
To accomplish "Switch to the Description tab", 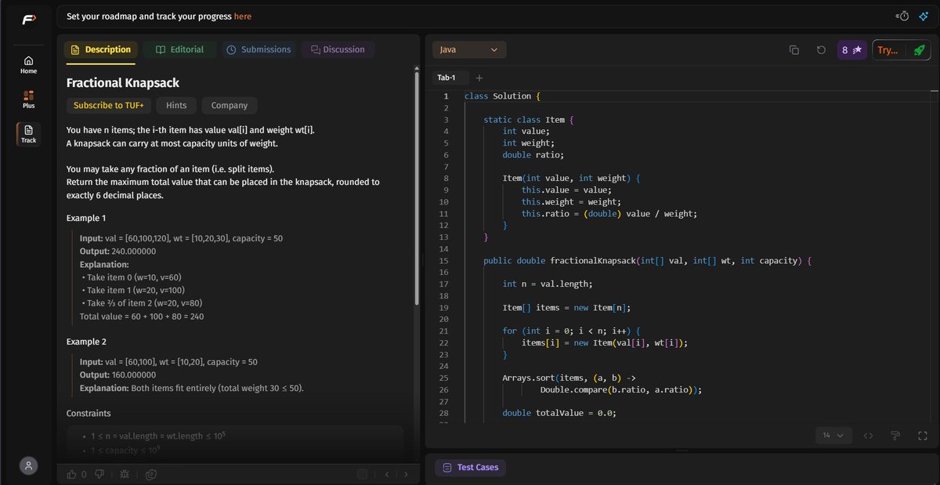I will (x=100, y=49).
